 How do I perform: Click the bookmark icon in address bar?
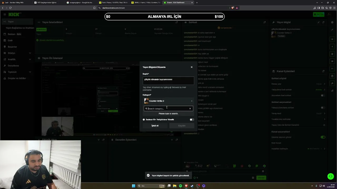(x=94, y=8)
